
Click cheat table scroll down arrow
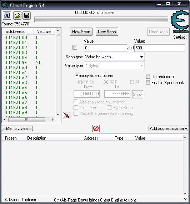185,194
